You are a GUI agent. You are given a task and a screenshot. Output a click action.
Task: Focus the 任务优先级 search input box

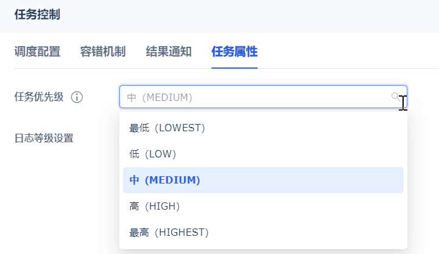[x=263, y=97]
